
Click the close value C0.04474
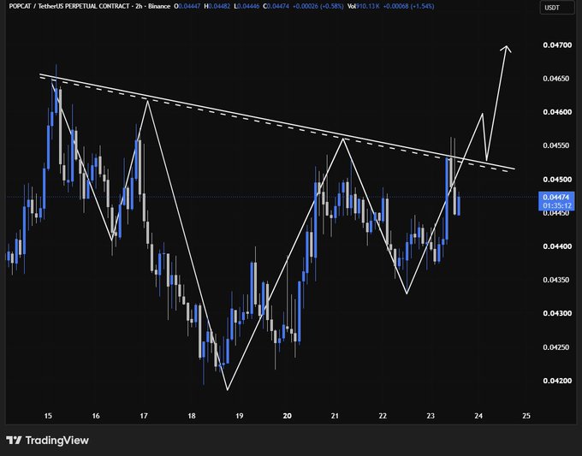tap(276, 6)
